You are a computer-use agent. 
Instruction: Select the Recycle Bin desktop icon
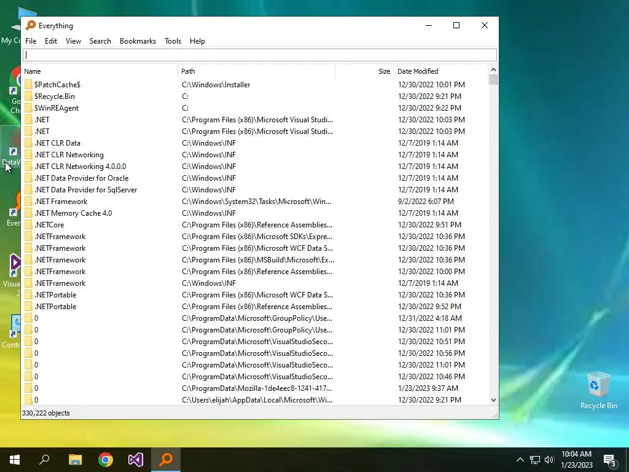[598, 390]
